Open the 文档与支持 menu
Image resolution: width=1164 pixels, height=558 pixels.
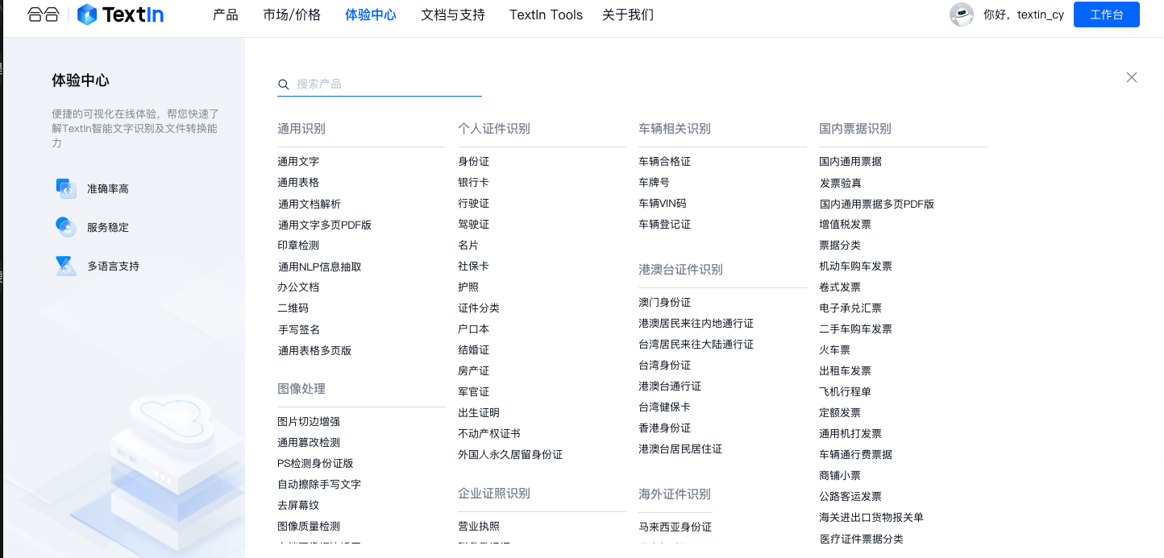[453, 14]
